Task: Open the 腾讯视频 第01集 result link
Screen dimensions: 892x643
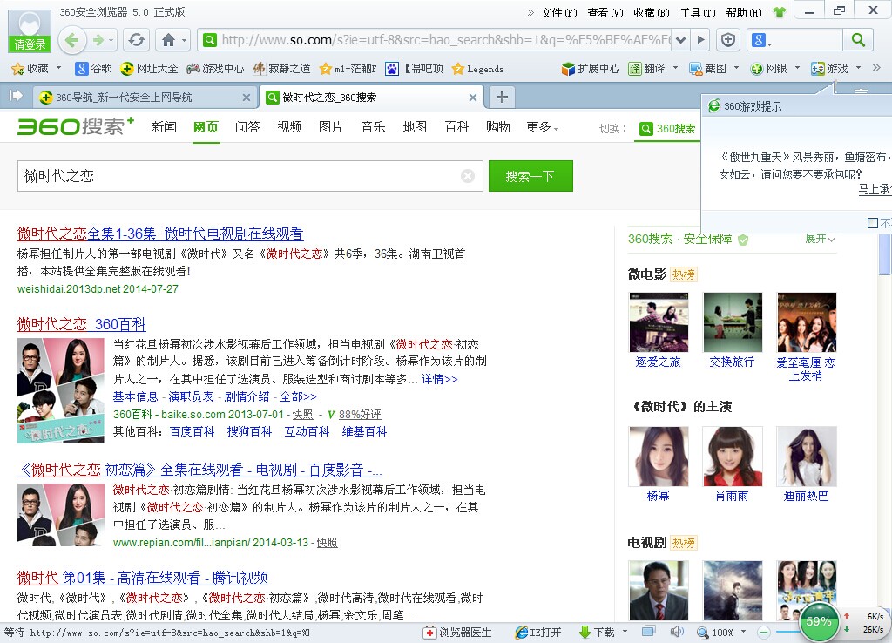Action: [x=142, y=578]
